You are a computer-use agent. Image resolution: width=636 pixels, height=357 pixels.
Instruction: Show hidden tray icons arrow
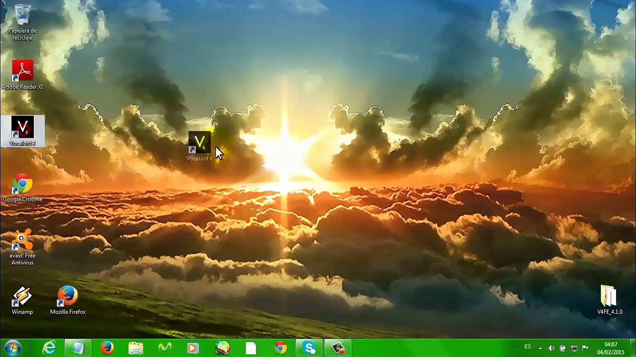[541, 348]
